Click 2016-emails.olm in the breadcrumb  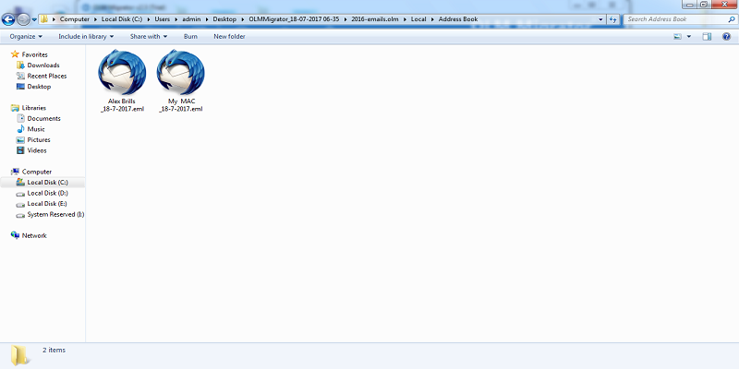375,19
